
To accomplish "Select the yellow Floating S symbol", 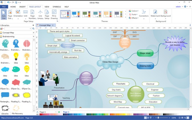I will tap(26, 95).
